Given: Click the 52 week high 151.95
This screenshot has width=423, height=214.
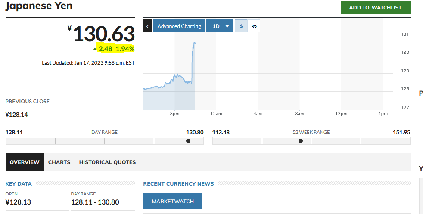Looking at the screenshot, I should pos(401,132).
